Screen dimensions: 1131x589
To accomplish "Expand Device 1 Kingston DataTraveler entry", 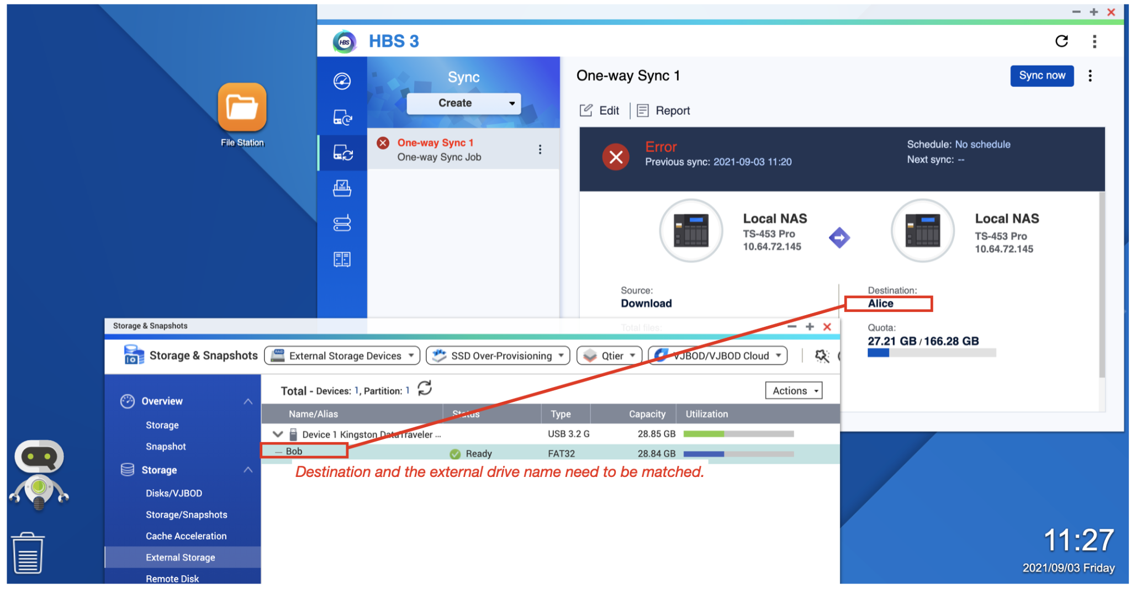I will point(278,434).
